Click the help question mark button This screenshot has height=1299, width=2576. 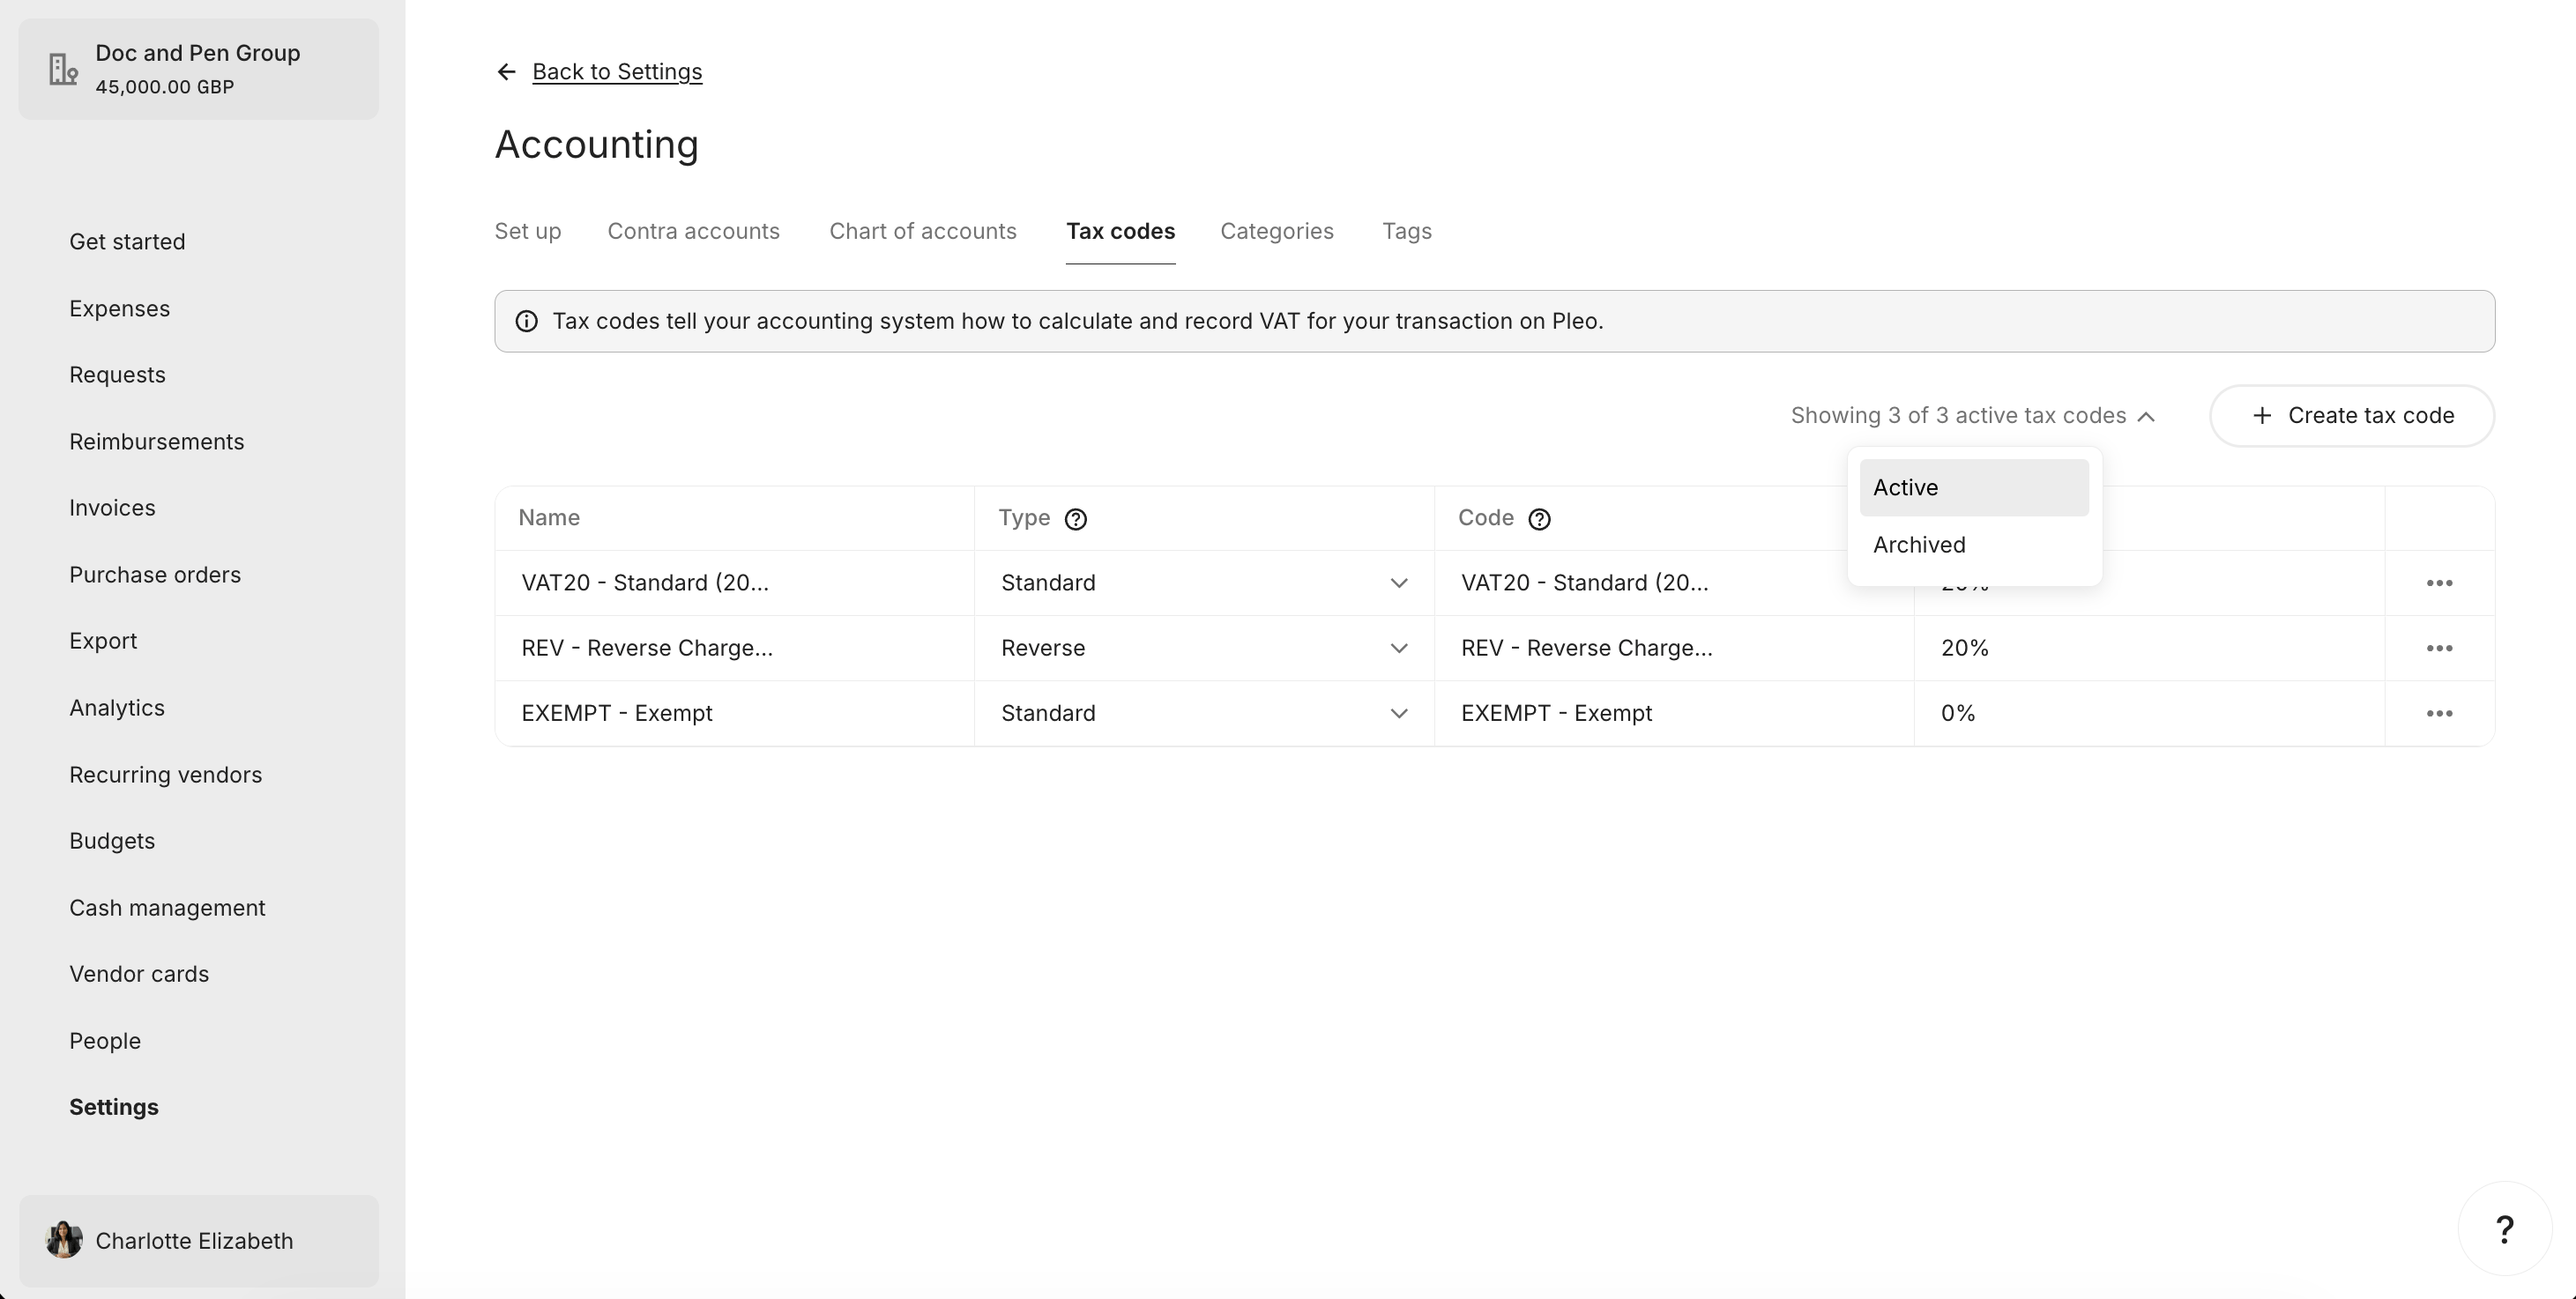pyautogui.click(x=2504, y=1229)
